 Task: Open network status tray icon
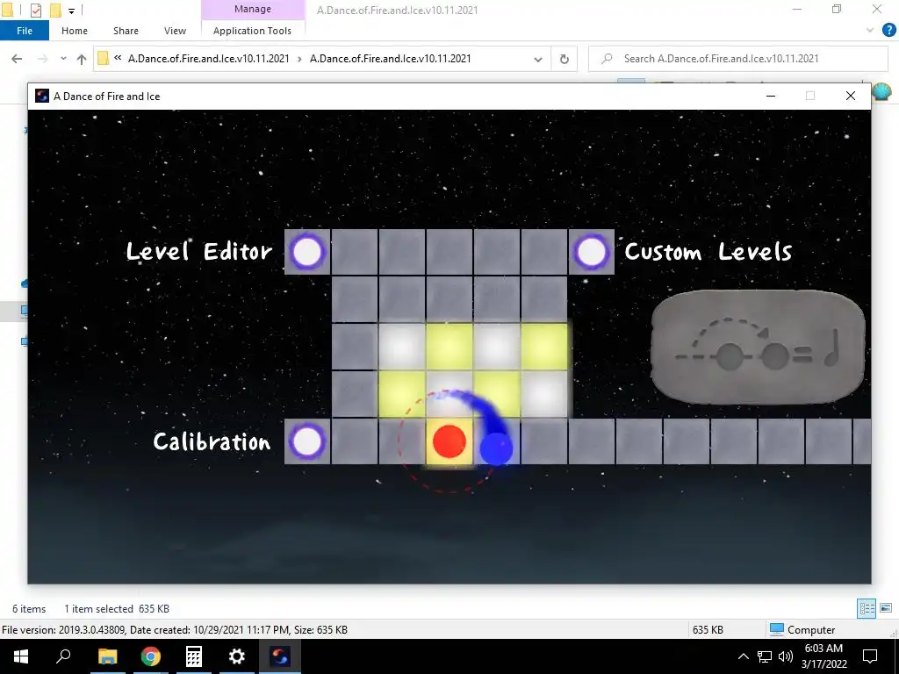tap(765, 656)
